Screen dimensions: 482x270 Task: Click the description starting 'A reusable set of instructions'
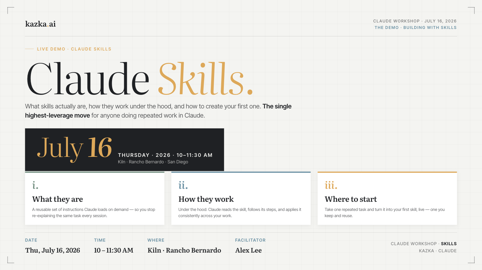tap(94, 213)
